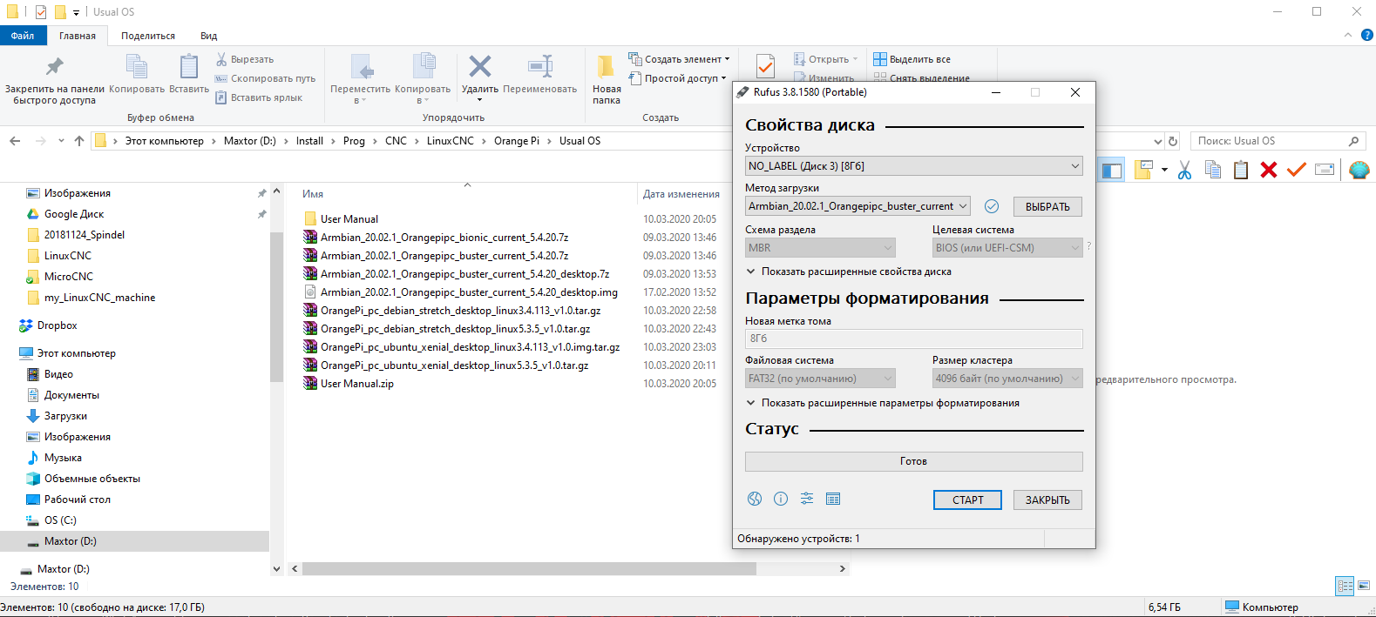Image resolution: width=1376 pixels, height=617 pixels.
Task: Click the Cut (Вырезать) ribbon button
Action: [x=245, y=59]
